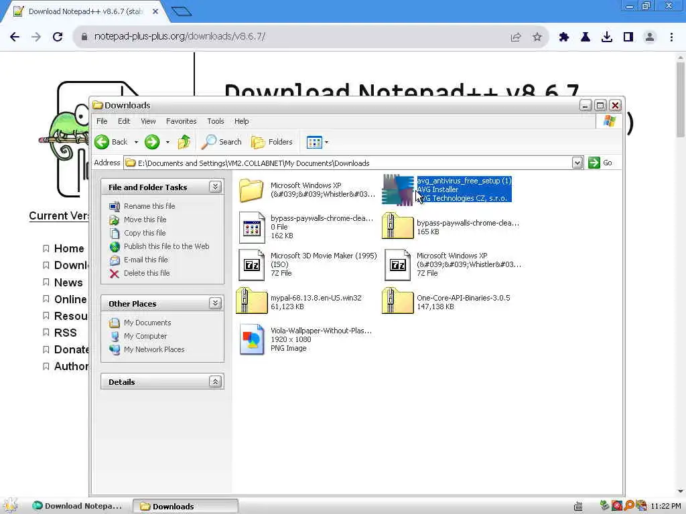This screenshot has width=686, height=514.
Task: Close the Notepad++ download tab
Action: [x=155, y=11]
